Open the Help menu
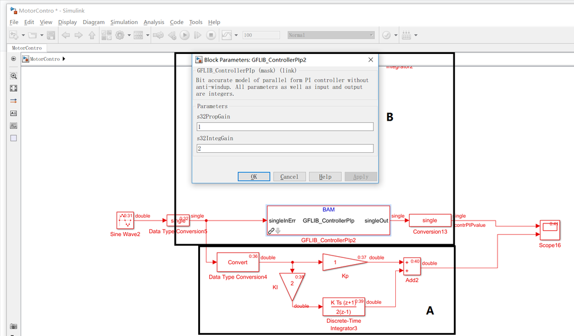Viewport: 574px width, 336px height. (214, 22)
